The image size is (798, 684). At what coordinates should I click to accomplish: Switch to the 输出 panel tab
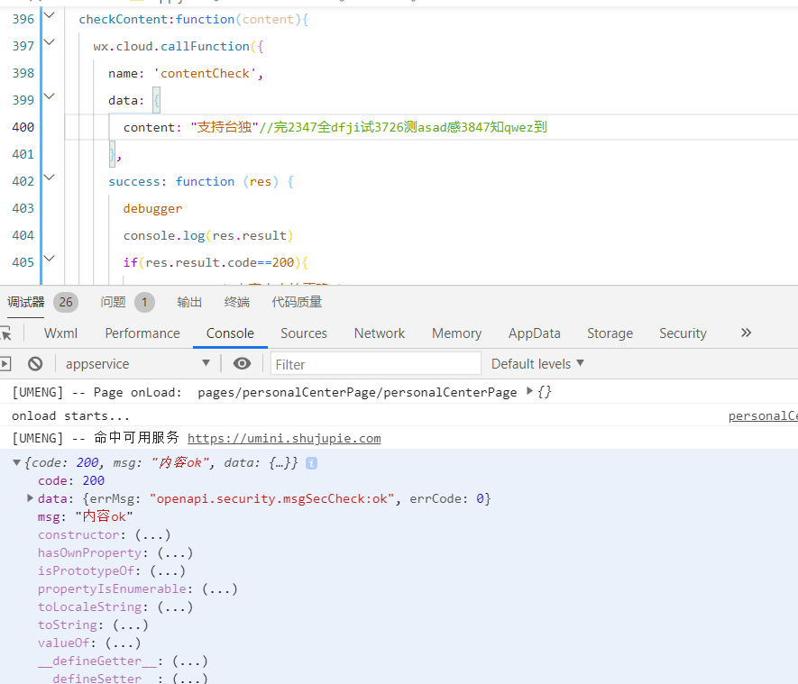click(189, 302)
